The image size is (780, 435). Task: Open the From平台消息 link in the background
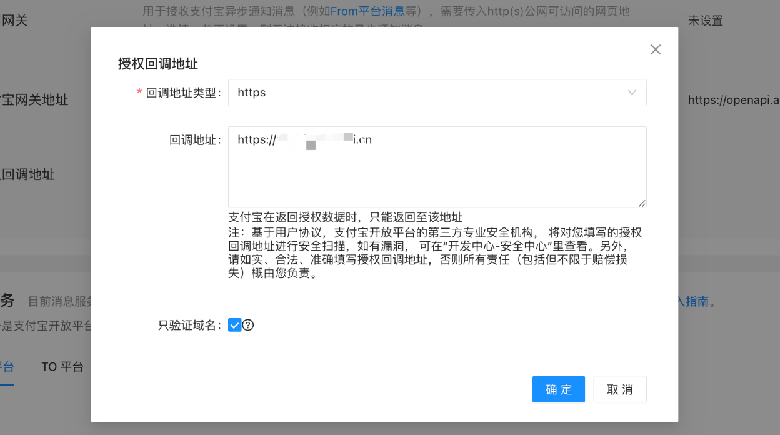pos(367,11)
